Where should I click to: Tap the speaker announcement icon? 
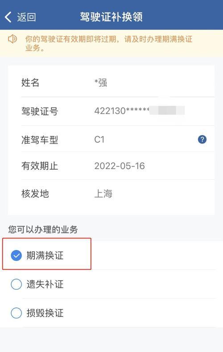pos(12,39)
